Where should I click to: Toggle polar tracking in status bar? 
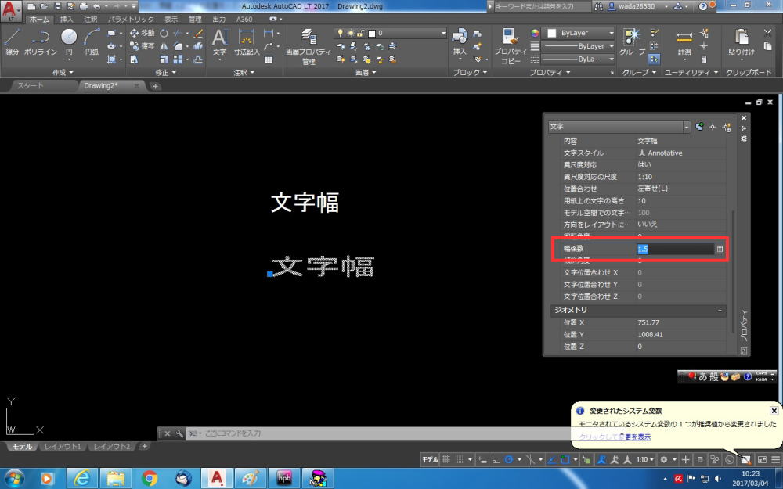coord(509,459)
